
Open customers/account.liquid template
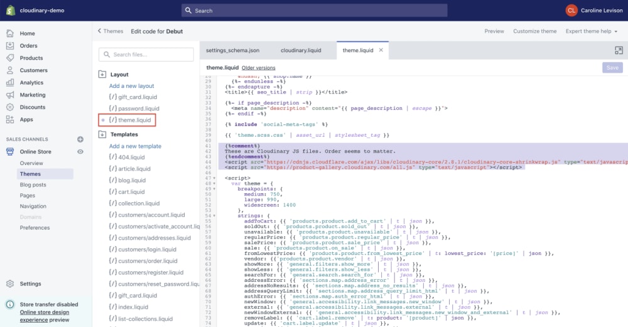[x=147, y=215]
